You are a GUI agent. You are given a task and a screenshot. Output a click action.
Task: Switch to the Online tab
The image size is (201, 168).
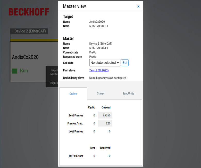73,94
